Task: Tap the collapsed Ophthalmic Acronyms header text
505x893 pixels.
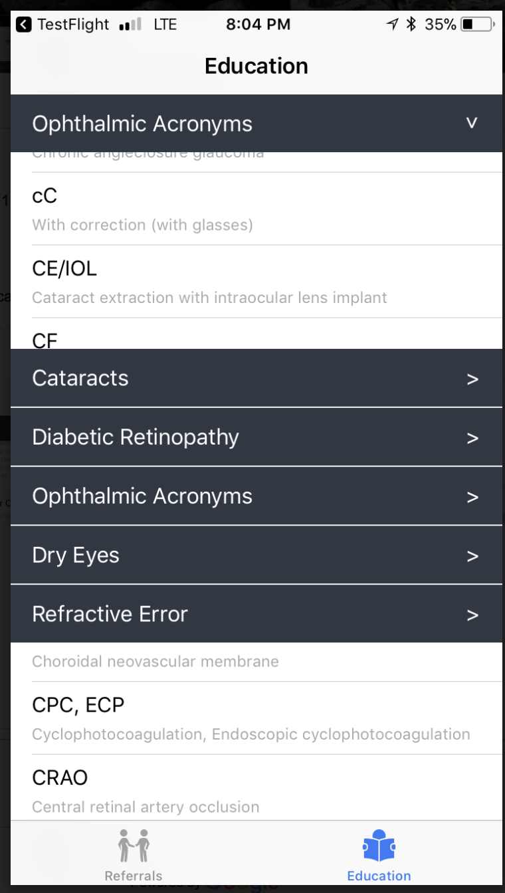Action: [x=142, y=496]
